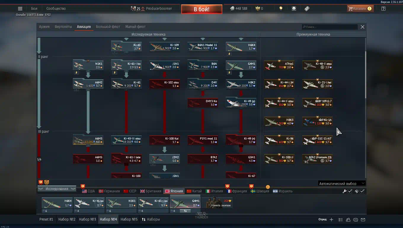Screen dimensions: 403x228
Task: Select the Швеция nation tab
Action: (260, 191)
